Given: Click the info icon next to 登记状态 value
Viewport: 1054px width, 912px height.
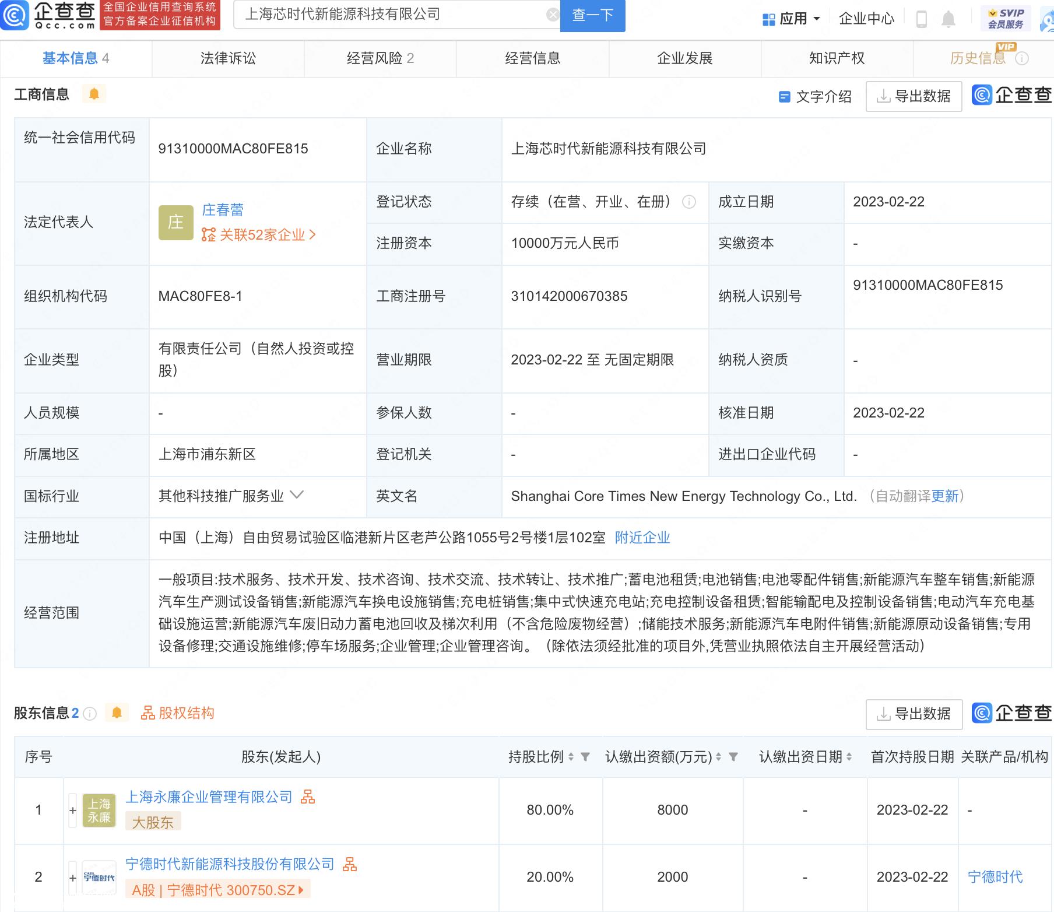Looking at the screenshot, I should click(689, 202).
